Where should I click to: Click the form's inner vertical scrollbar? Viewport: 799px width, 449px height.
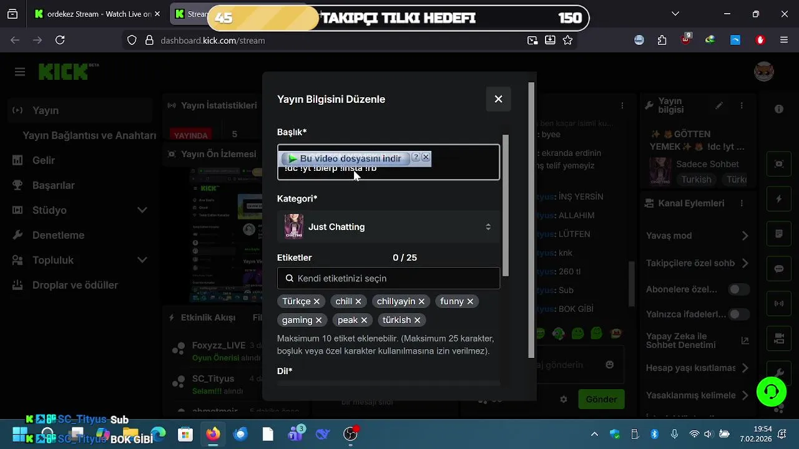tap(506, 206)
